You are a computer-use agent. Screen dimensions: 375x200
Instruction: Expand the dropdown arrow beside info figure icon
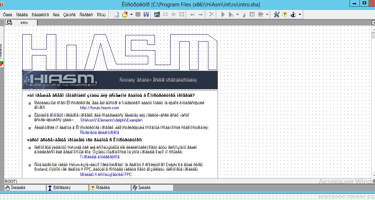pyautogui.click(x=300, y=14)
